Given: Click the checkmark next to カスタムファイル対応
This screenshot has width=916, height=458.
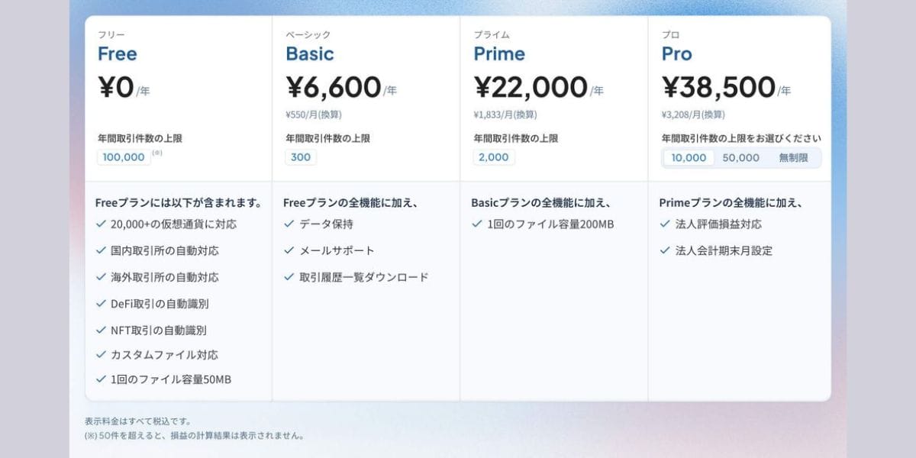Looking at the screenshot, I should (x=101, y=354).
